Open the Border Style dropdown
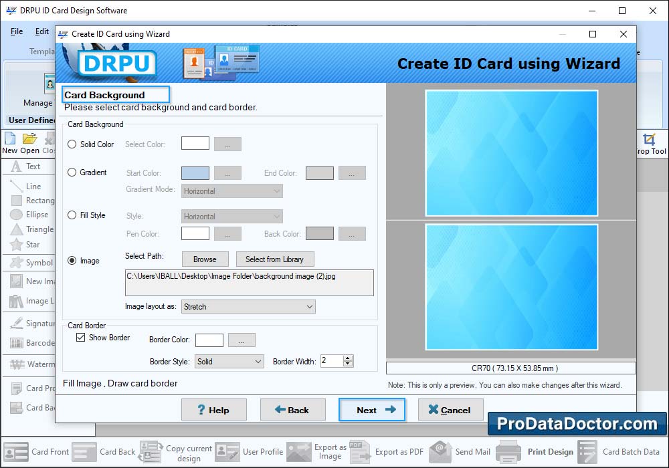Screen dimensions: 669x468 click(x=229, y=362)
